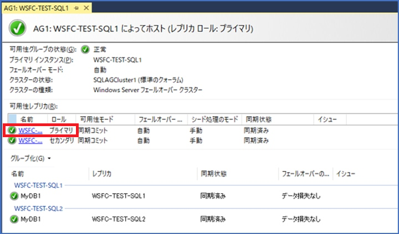
Task: Open the secondary replica WSFC link
Action: tap(30, 141)
